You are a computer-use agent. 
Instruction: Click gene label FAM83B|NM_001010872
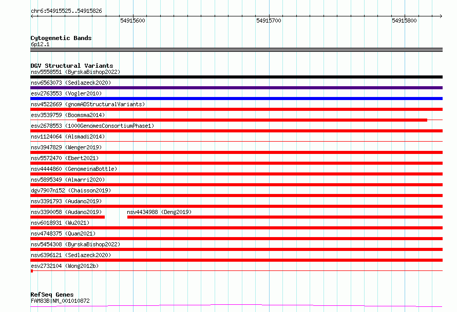tap(60, 301)
